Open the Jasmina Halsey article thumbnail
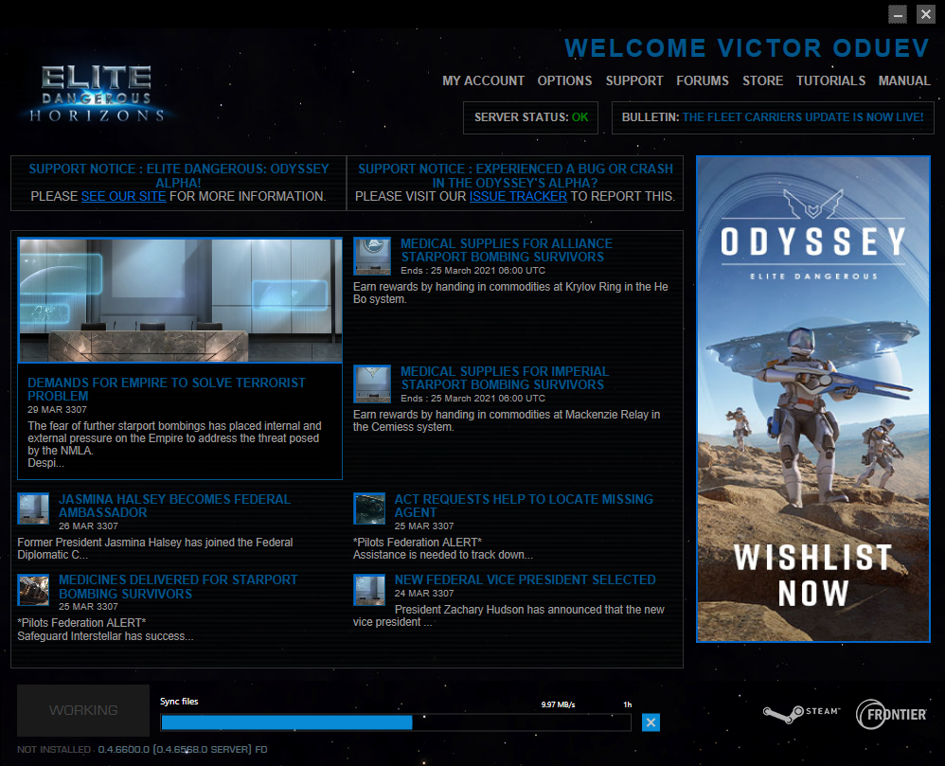 click(33, 508)
